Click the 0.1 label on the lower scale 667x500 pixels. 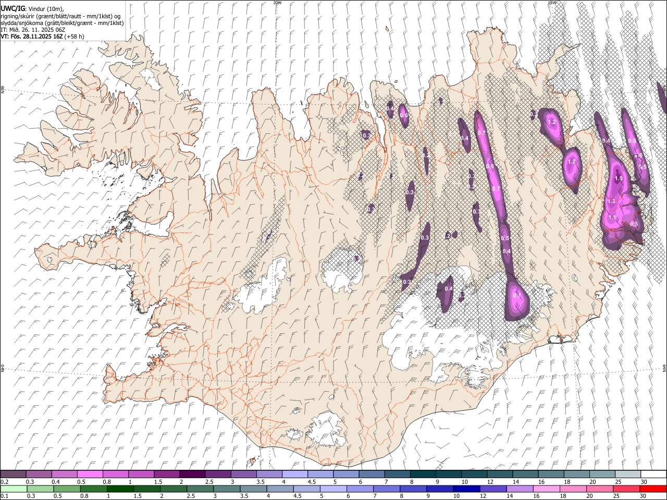coord(4,496)
